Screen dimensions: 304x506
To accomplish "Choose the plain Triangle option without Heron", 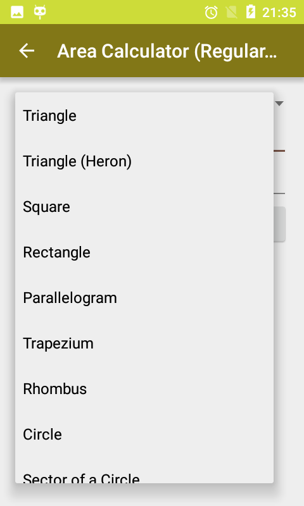I will click(144, 116).
